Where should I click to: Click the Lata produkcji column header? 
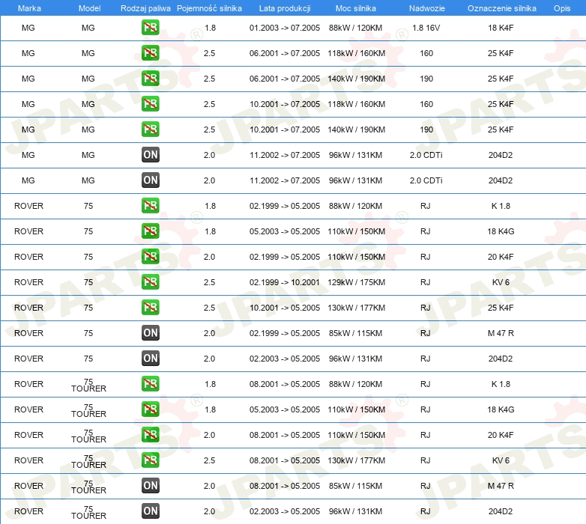285,8
